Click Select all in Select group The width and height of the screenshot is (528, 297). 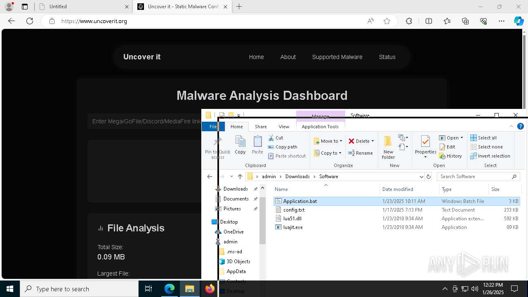[x=483, y=138]
